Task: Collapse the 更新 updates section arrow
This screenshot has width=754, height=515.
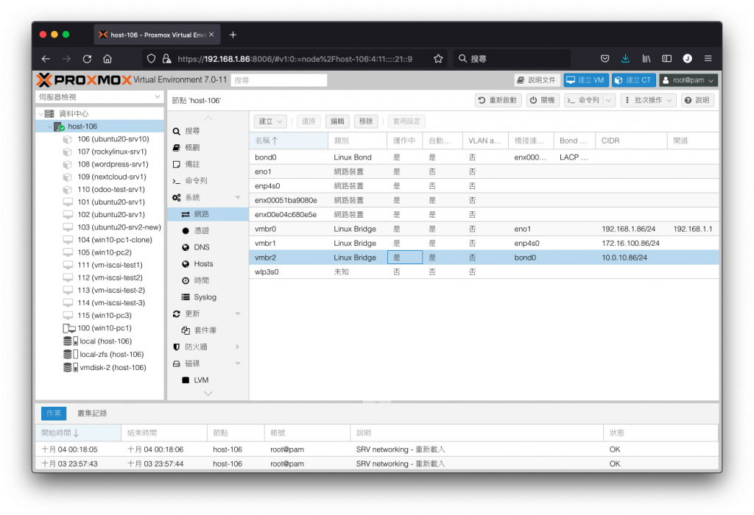Action: point(238,313)
